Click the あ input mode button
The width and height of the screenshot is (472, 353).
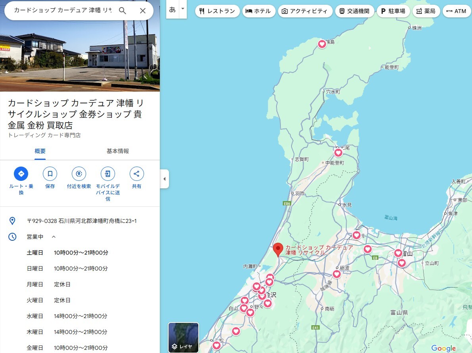(x=172, y=10)
